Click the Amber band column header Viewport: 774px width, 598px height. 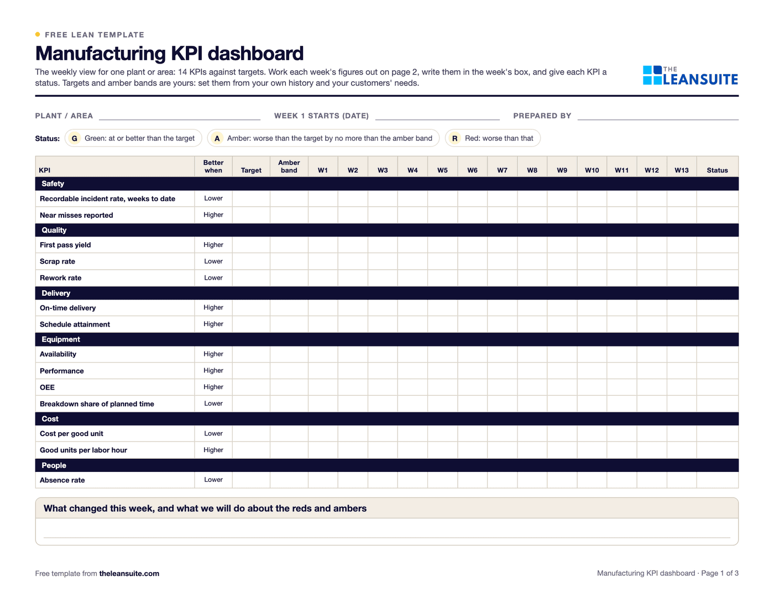(289, 166)
